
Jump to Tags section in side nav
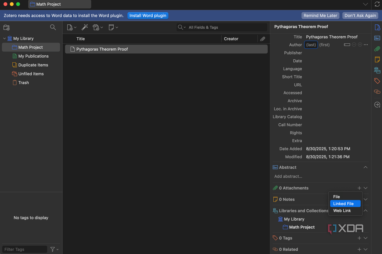(377, 81)
